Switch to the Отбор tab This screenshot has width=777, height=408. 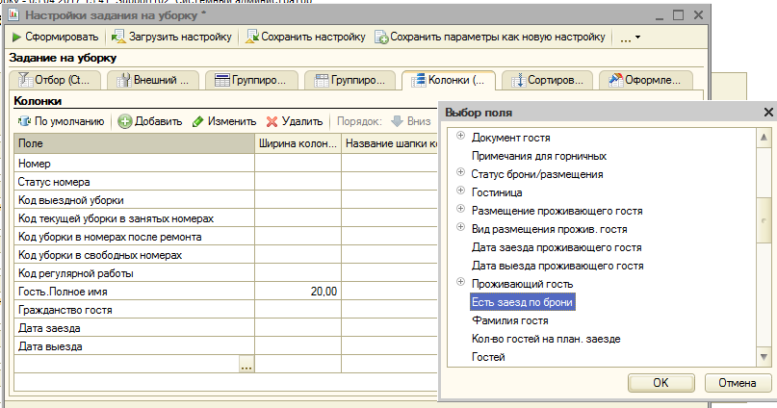click(x=55, y=80)
